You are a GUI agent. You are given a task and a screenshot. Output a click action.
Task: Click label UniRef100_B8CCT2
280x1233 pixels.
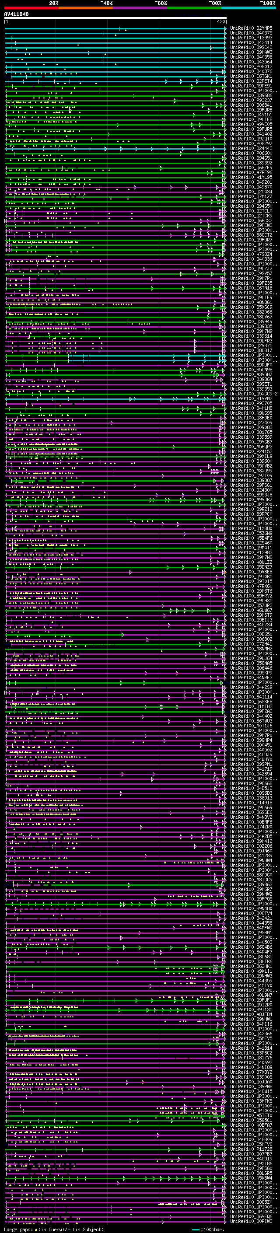pos(251,235)
